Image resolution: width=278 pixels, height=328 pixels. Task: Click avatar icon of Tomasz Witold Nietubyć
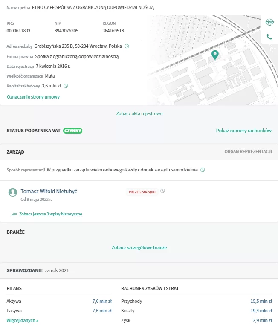[13, 192]
